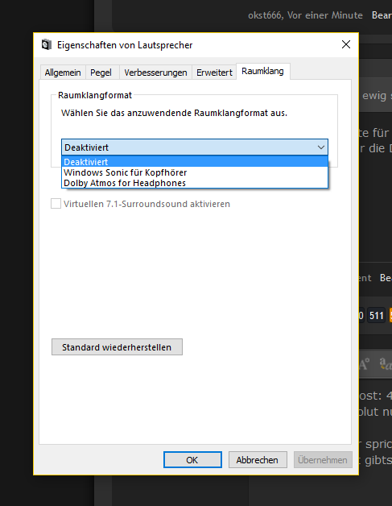This screenshot has height=506, width=392.
Task: Pick Dolby Atmos for Headphones
Action: pos(195,183)
